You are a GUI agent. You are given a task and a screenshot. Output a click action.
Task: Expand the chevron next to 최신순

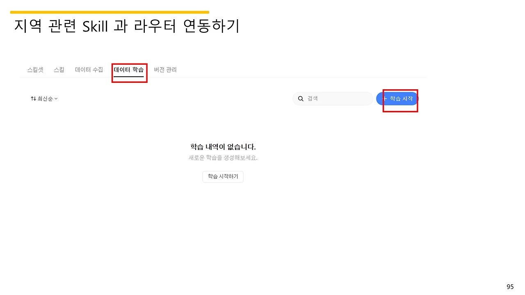pos(56,98)
